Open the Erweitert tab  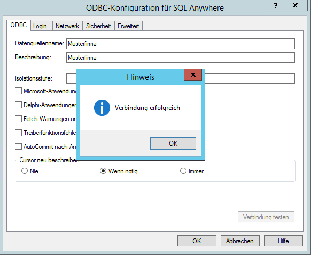click(128, 26)
